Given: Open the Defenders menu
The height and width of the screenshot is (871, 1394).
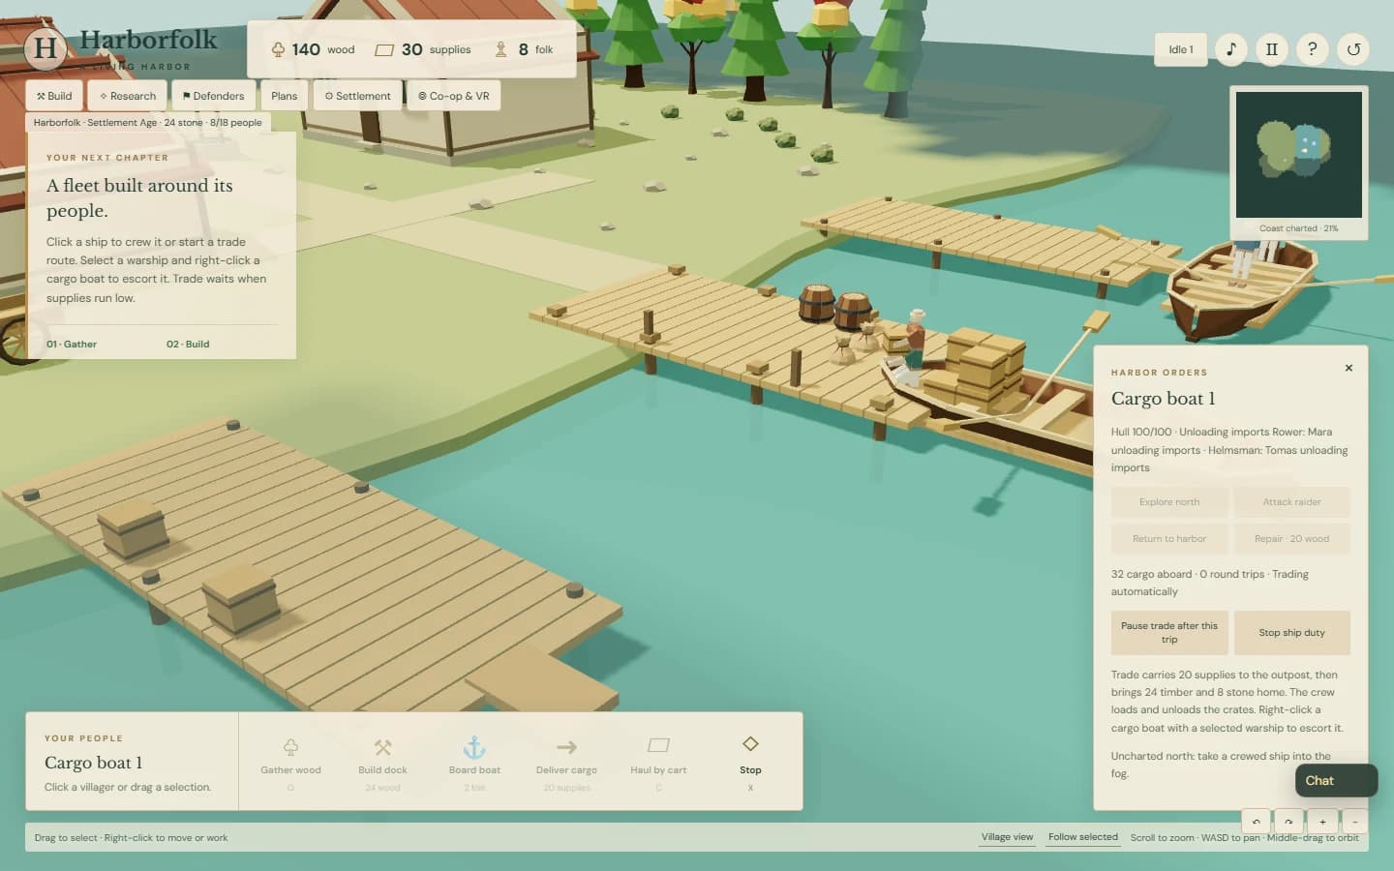Looking at the screenshot, I should tap(213, 96).
